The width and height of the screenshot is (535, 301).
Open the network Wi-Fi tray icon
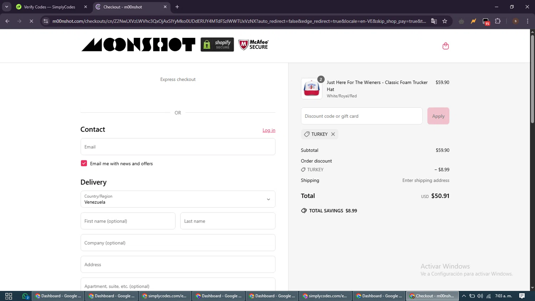pyautogui.click(x=489, y=296)
